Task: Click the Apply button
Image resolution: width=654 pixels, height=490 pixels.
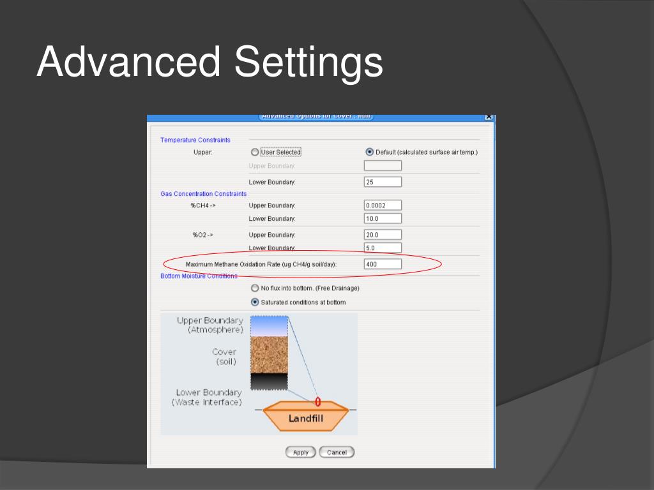Action: [301, 452]
